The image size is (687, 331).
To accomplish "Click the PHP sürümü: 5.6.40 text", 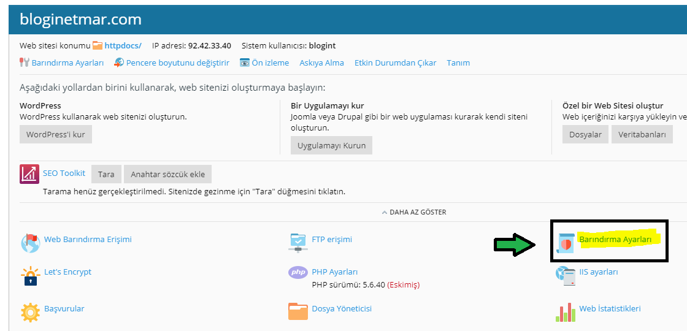I will [348, 285].
